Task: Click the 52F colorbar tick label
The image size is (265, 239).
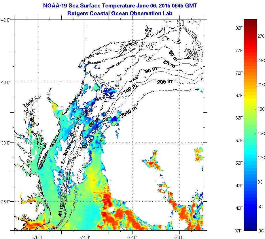Action: [x=239, y=163]
